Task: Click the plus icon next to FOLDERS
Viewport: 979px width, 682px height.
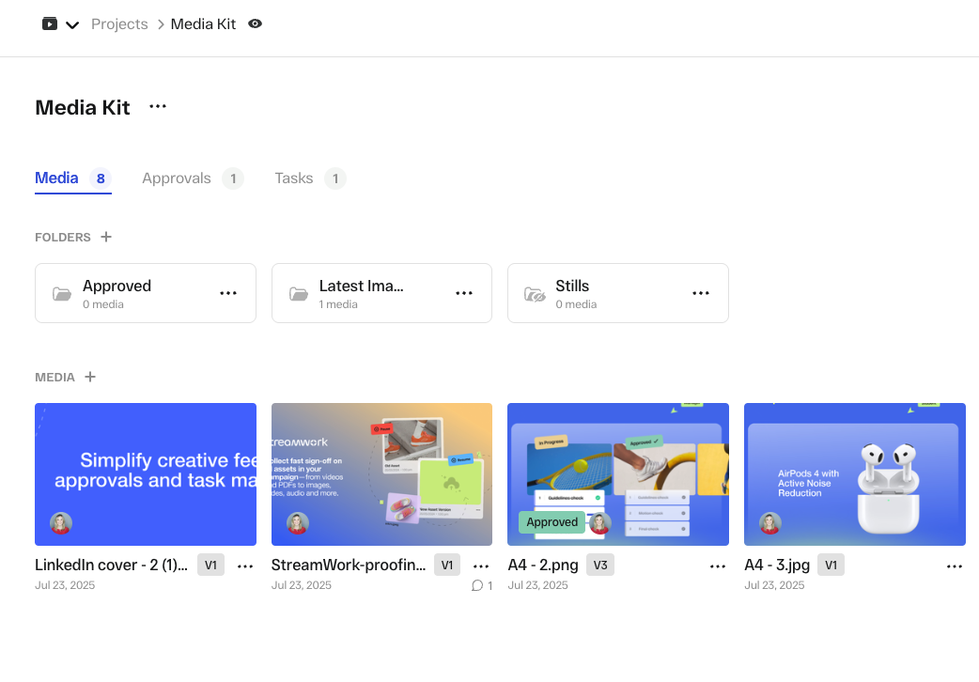Action: pyautogui.click(x=106, y=237)
